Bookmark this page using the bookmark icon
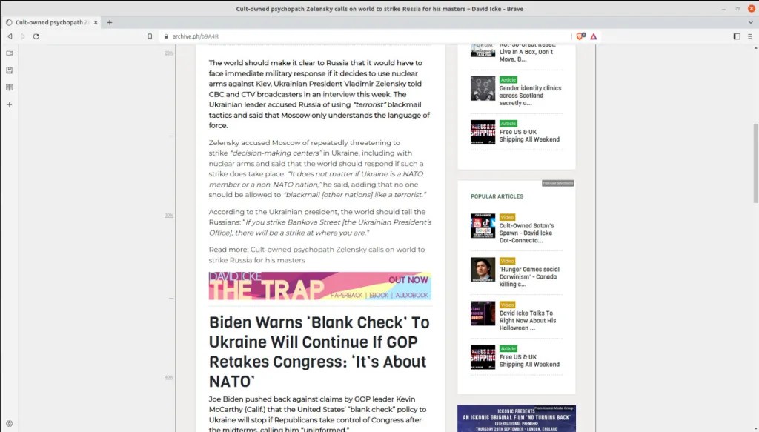 pyautogui.click(x=150, y=36)
